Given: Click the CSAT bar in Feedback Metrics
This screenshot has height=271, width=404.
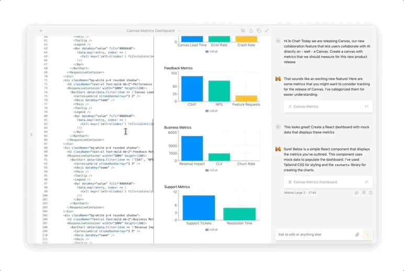Looking at the screenshot, I should point(192,89).
